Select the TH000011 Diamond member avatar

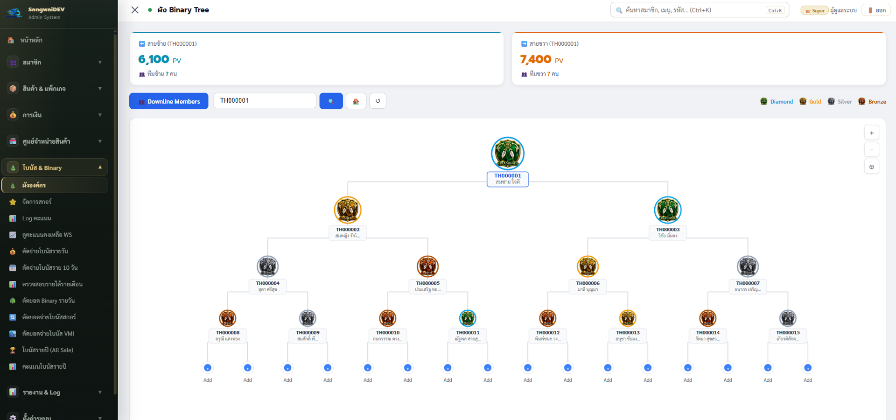pos(468,318)
